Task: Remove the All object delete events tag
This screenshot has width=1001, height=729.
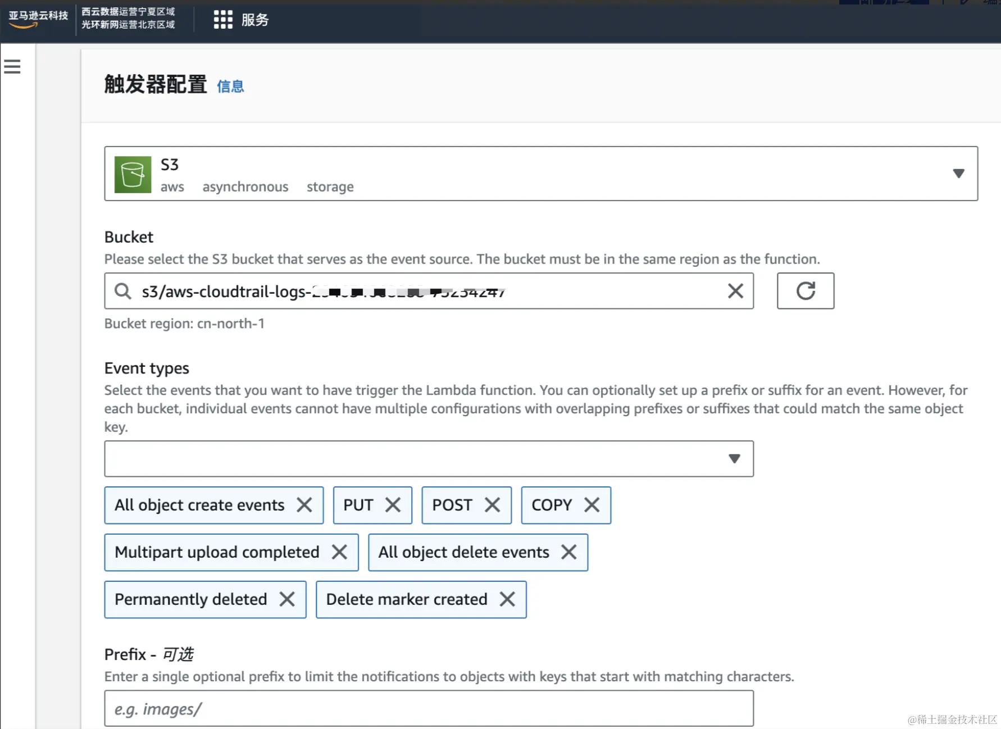Action: point(569,552)
